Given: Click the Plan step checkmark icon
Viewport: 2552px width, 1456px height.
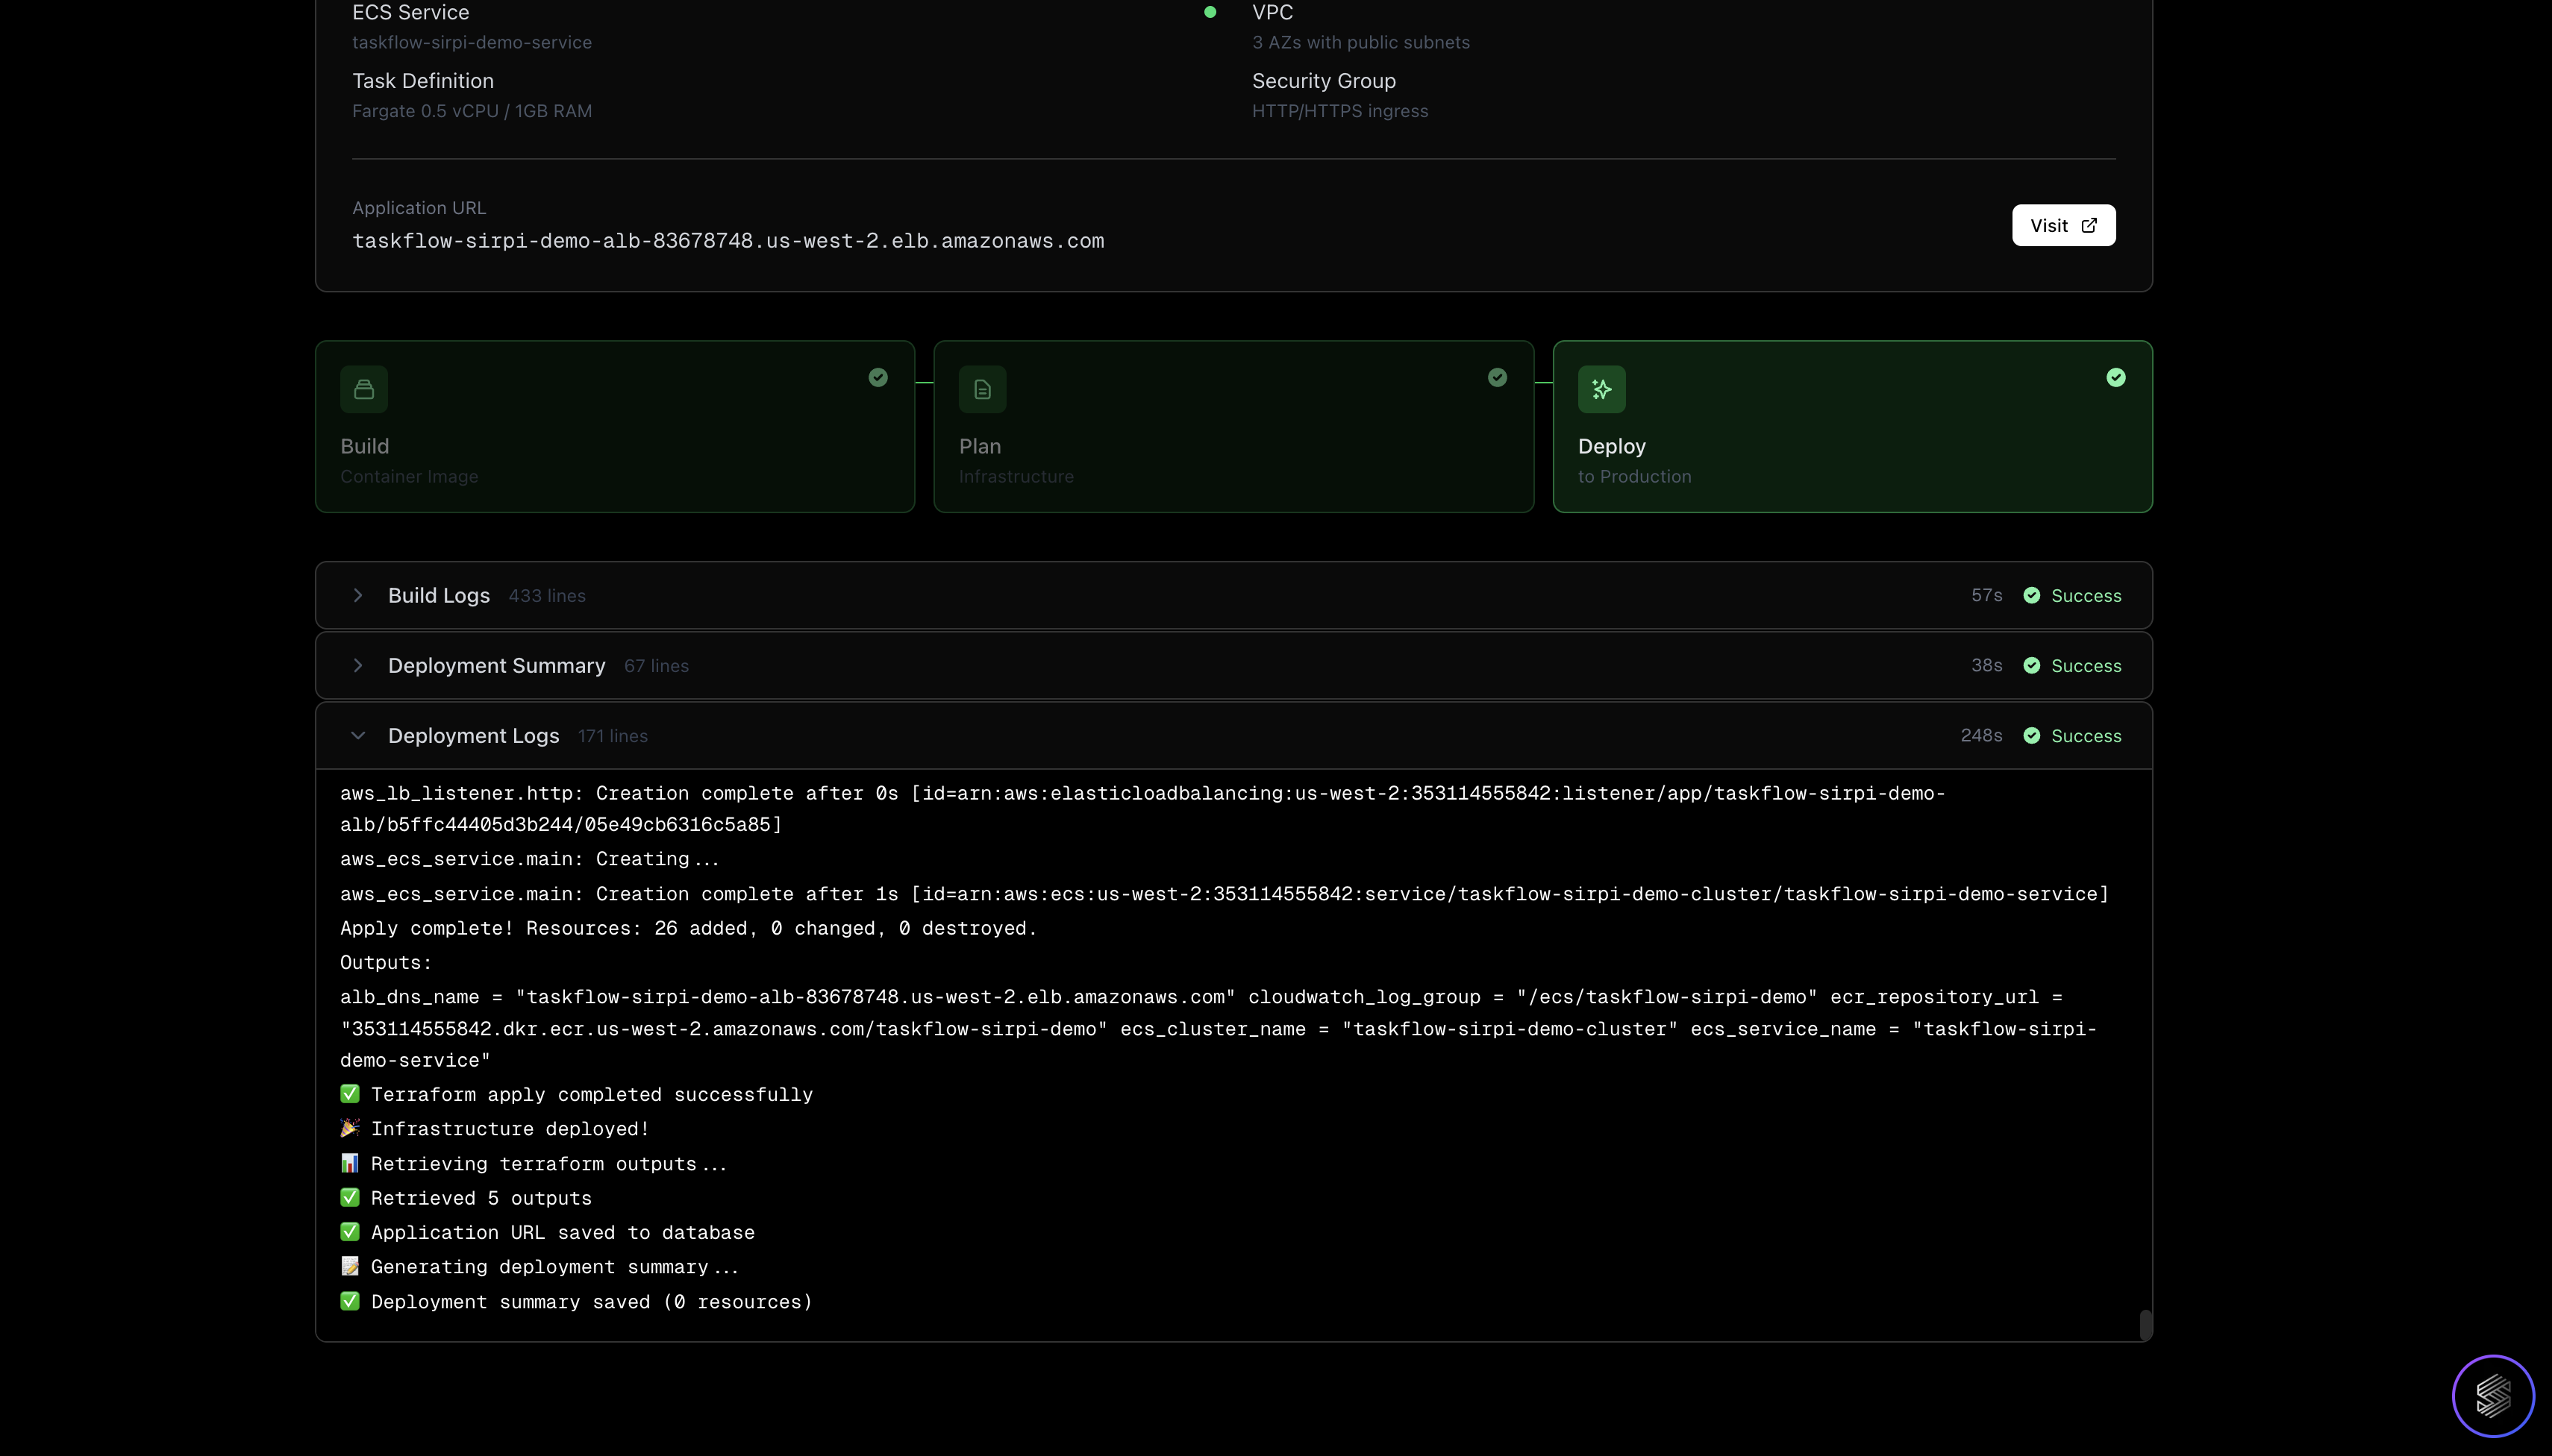Looking at the screenshot, I should (1497, 377).
